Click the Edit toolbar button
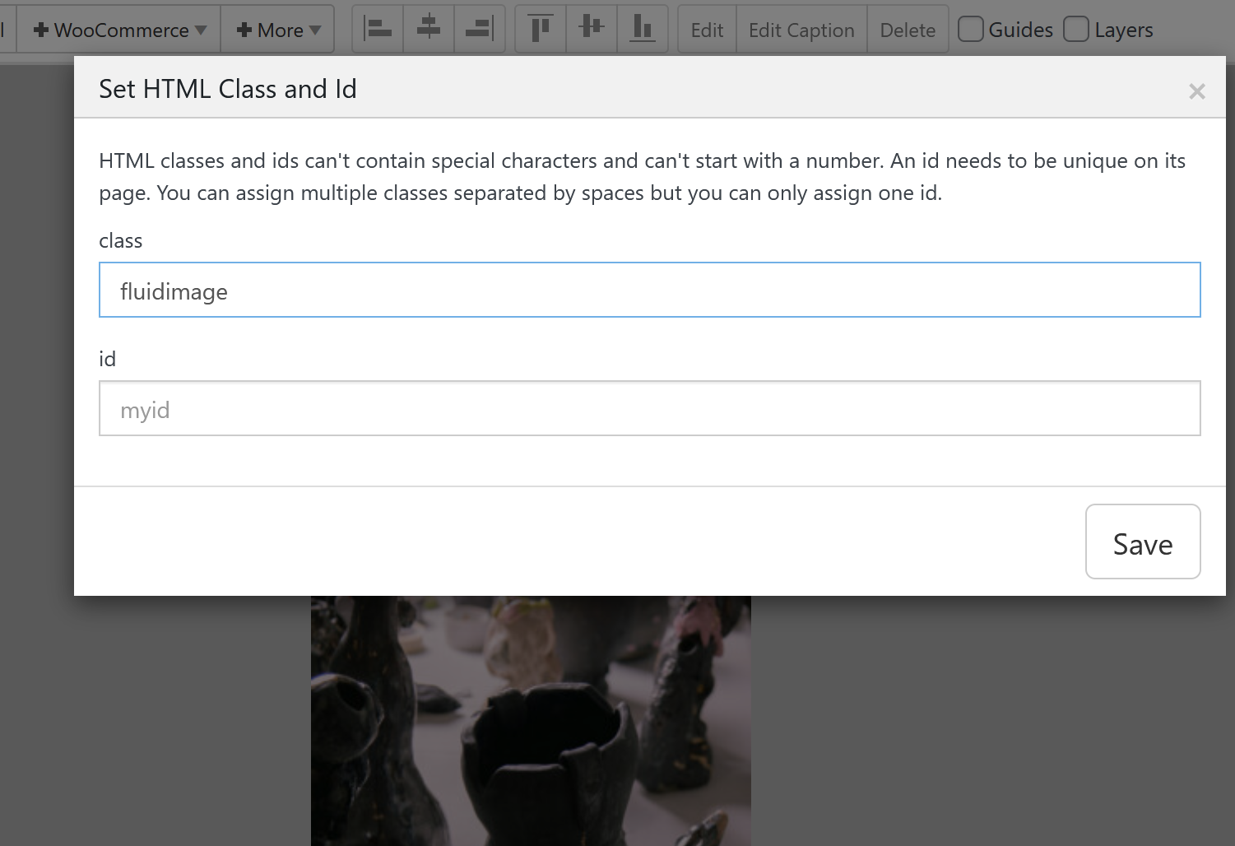Image resolution: width=1235 pixels, height=846 pixels. coord(707,30)
